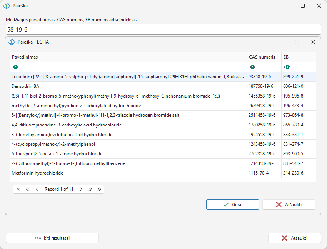Sort by the EB column header
The image size is (327, 249).
[x=299, y=57]
